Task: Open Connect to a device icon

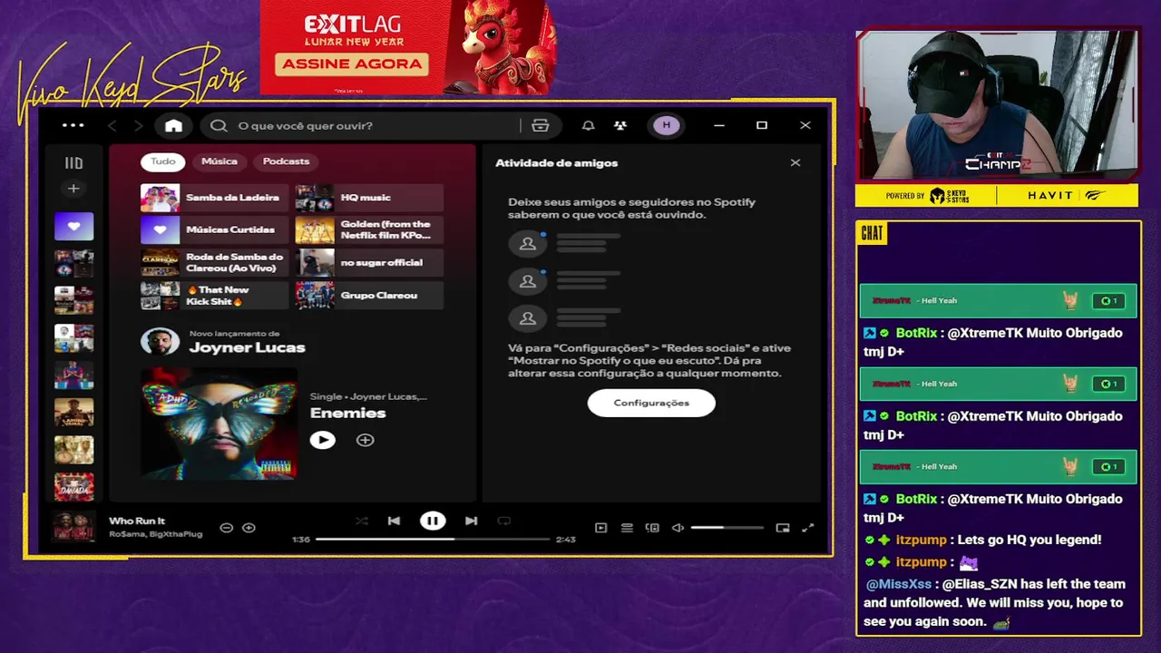Action: 652,528
